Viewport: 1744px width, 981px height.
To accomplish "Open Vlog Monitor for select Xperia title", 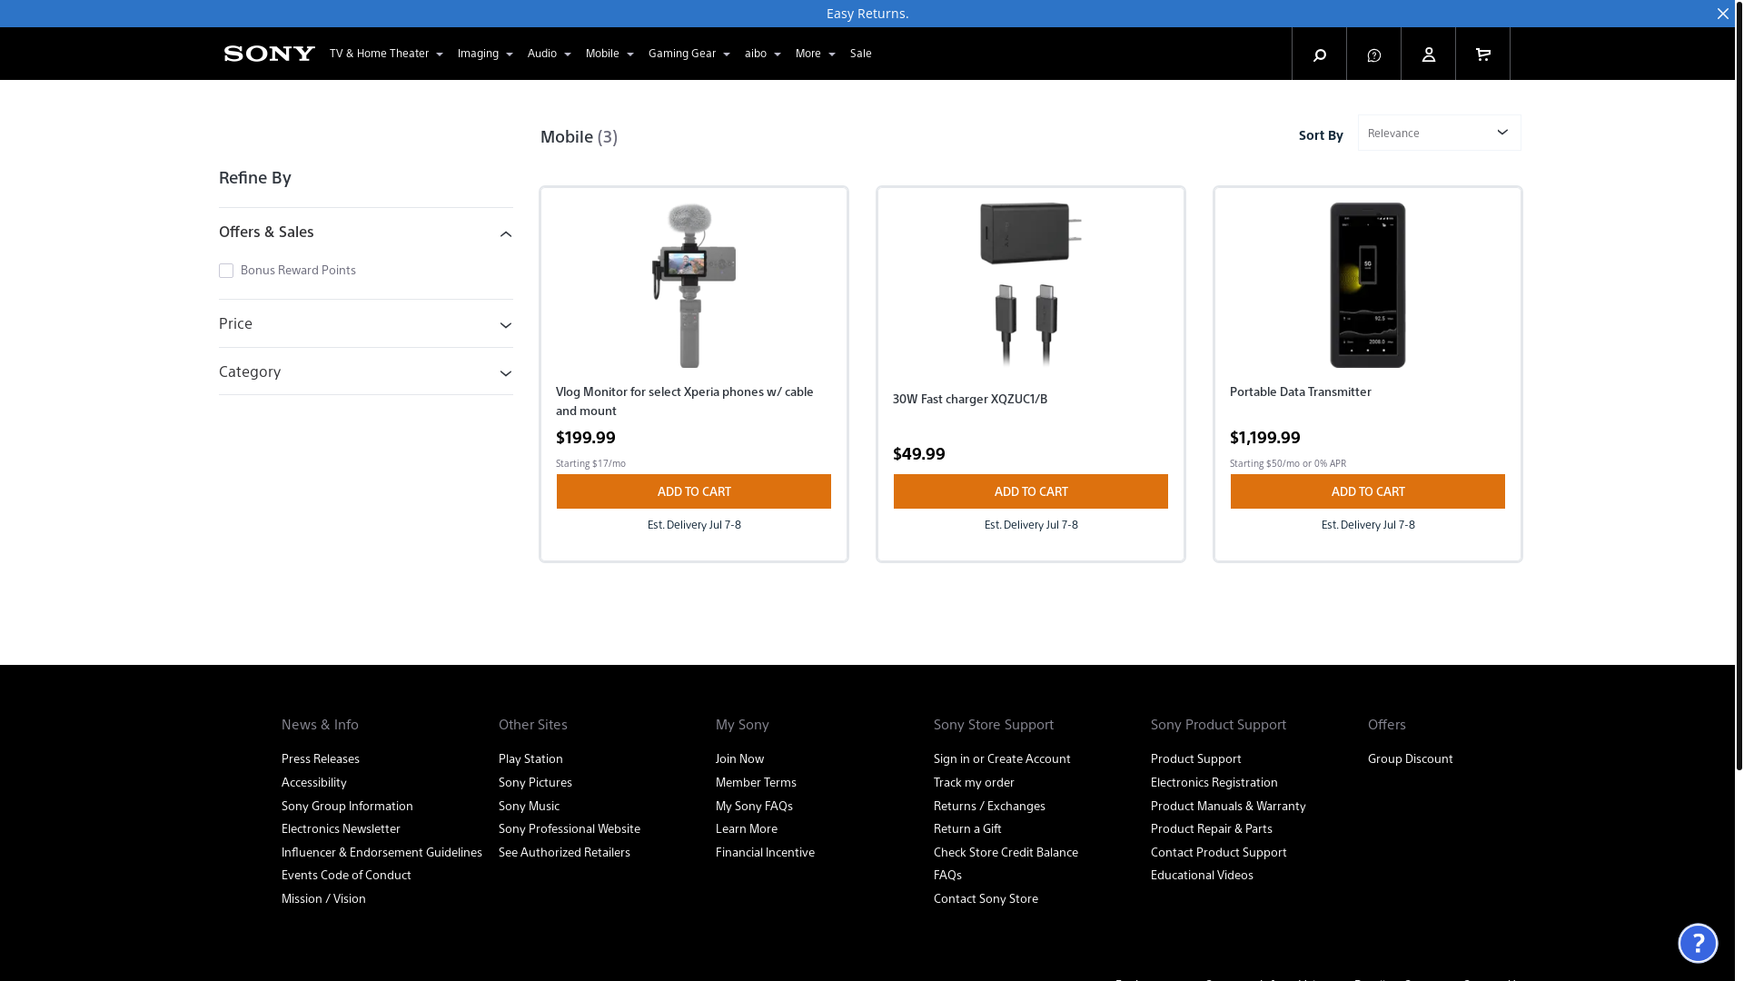I will tap(686, 401).
